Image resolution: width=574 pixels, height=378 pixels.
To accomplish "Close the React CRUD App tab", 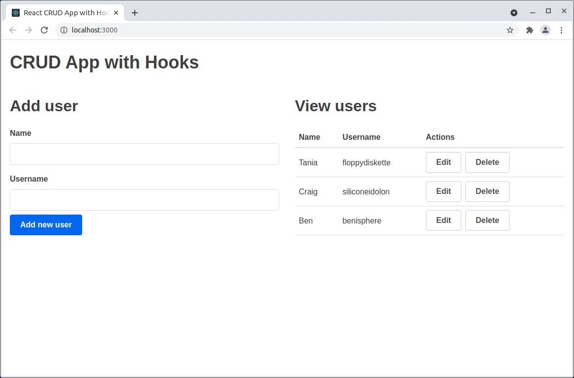I will (116, 13).
